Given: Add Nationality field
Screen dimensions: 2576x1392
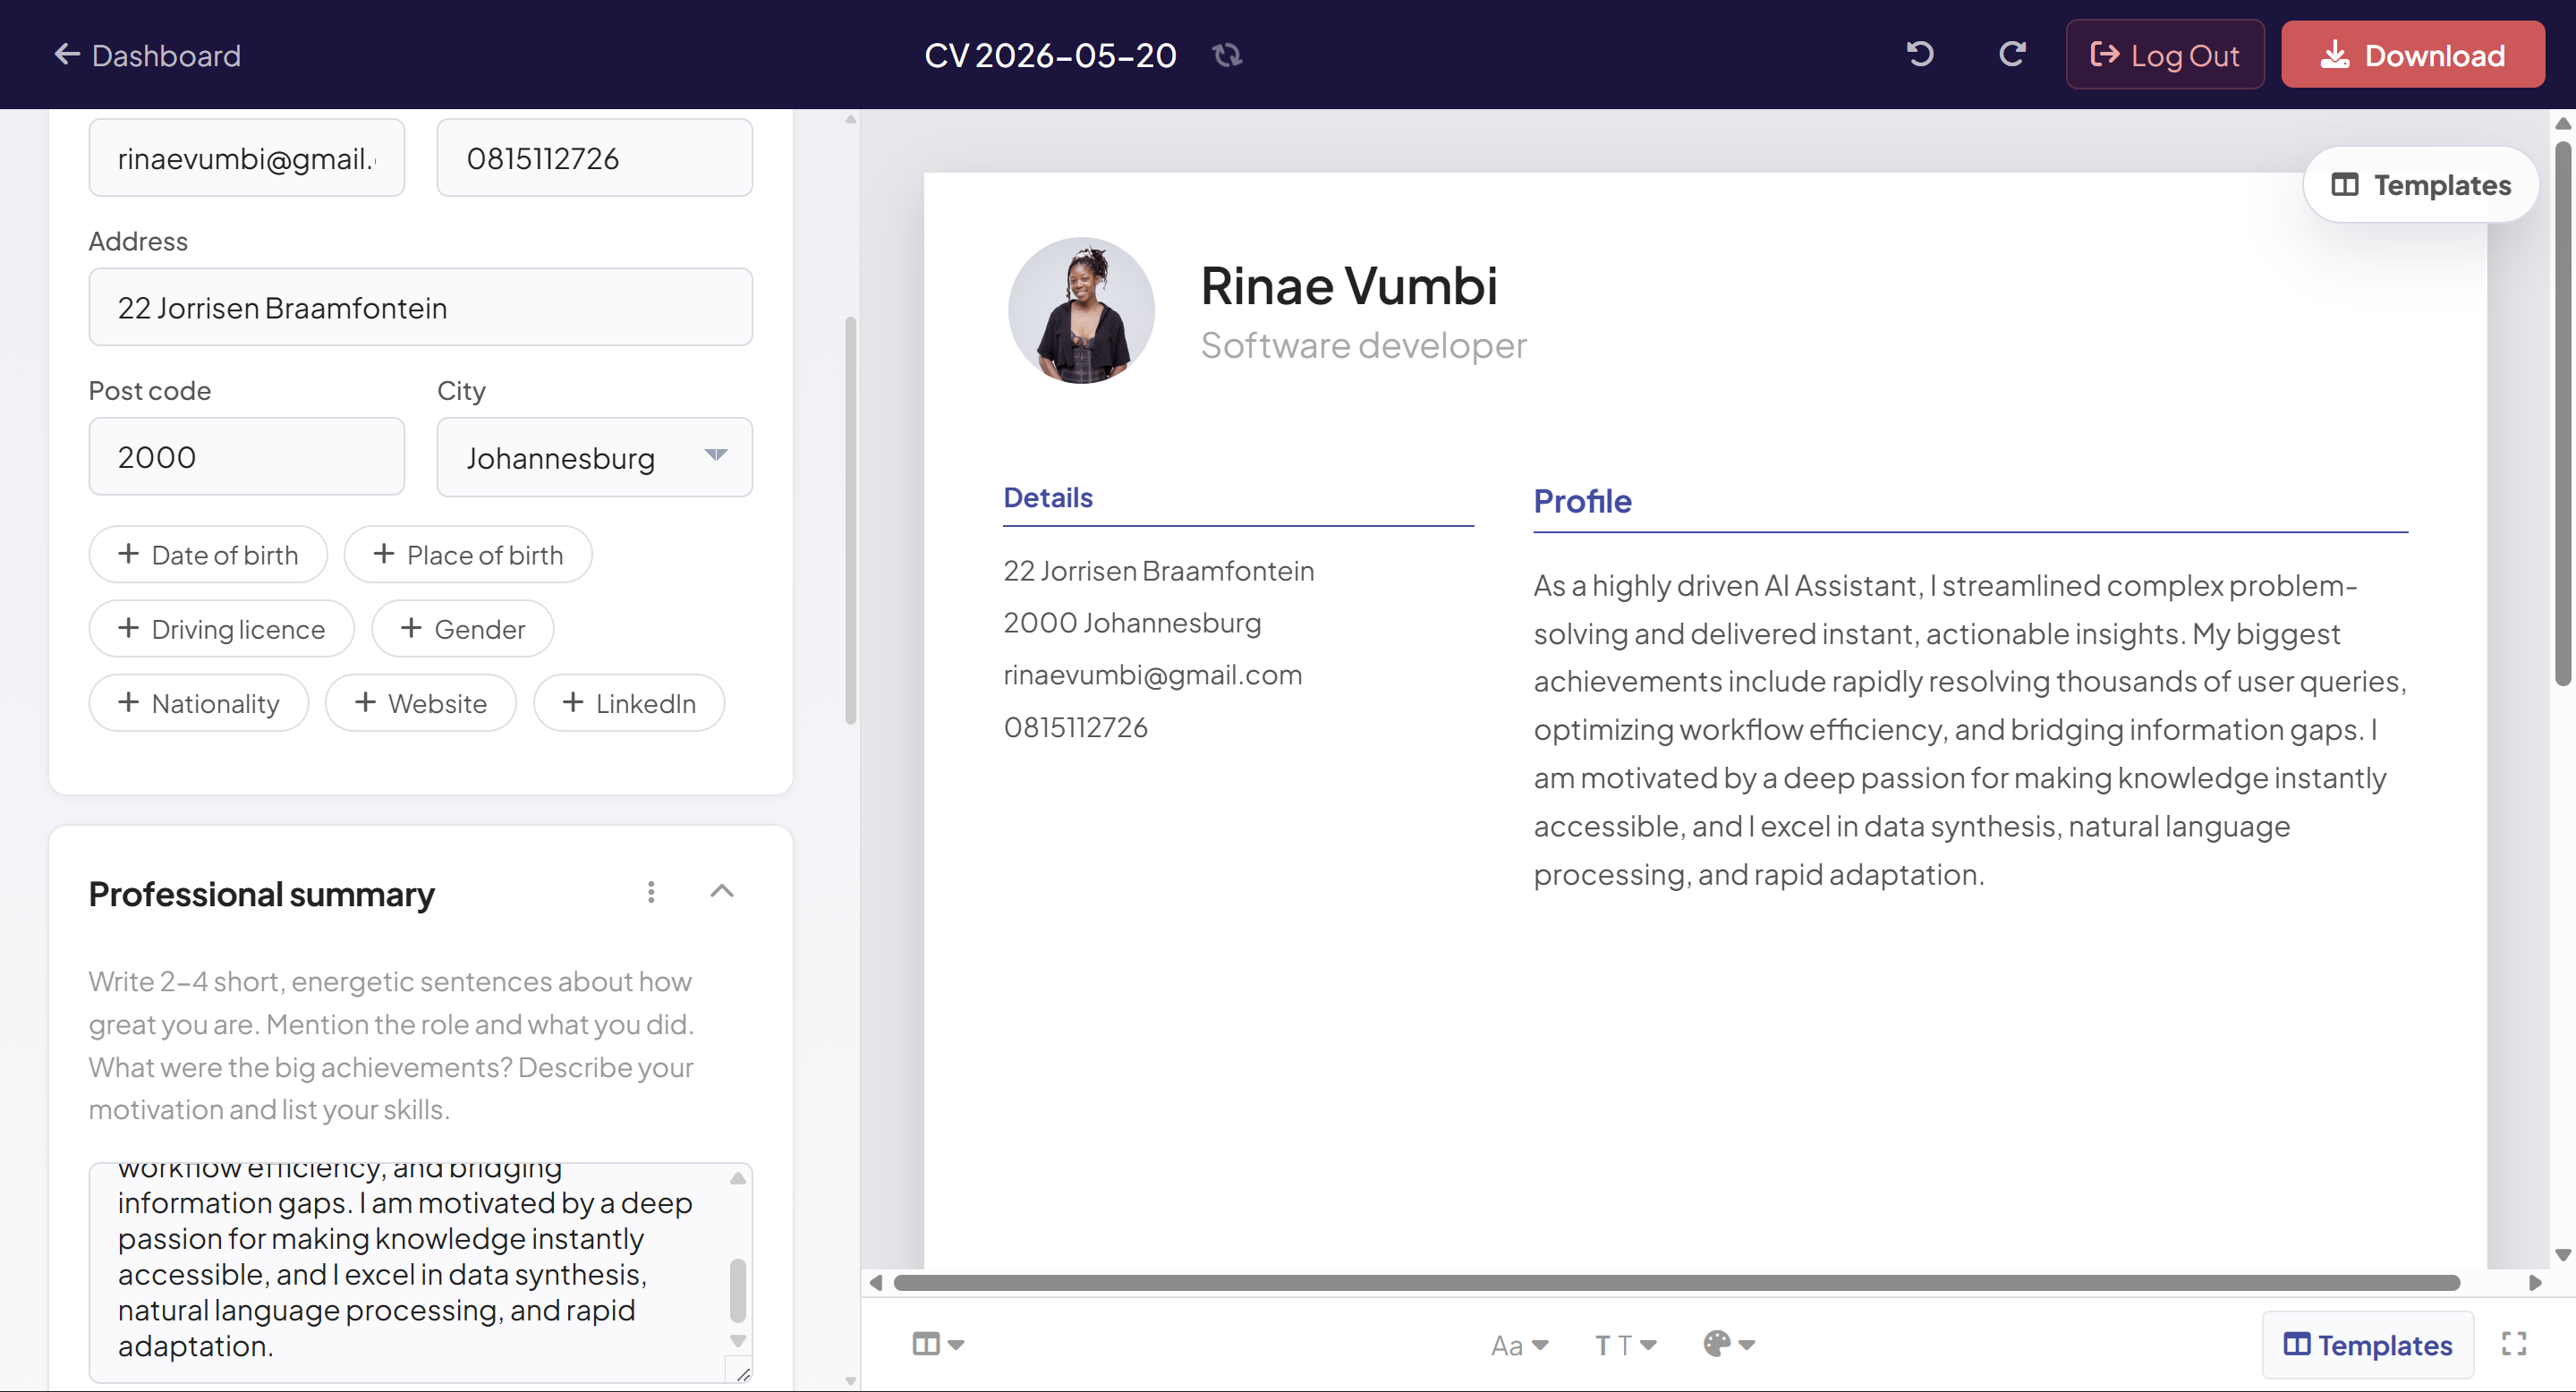Looking at the screenshot, I should (x=199, y=702).
